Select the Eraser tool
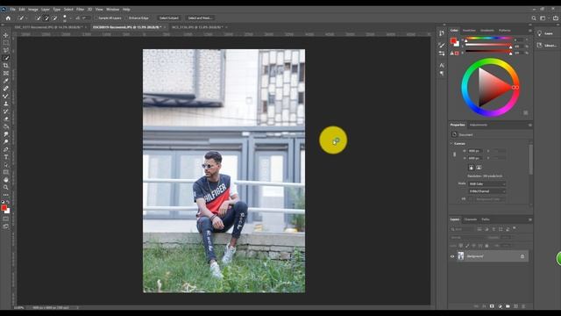The height and width of the screenshot is (316, 561). (x=6, y=118)
